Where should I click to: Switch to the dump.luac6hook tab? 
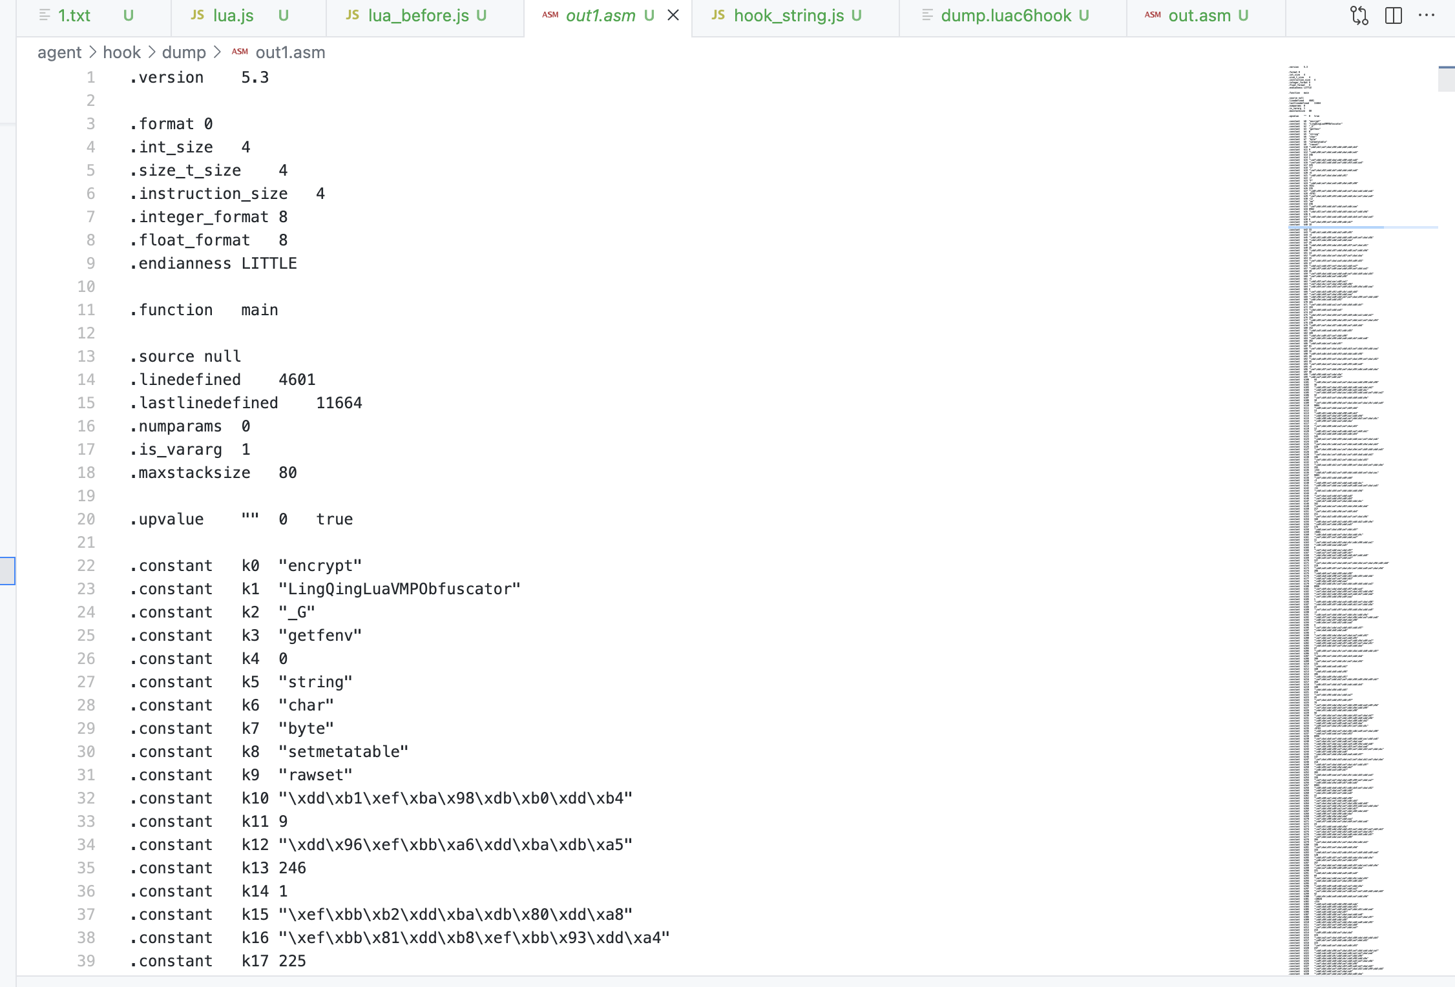1005,16
